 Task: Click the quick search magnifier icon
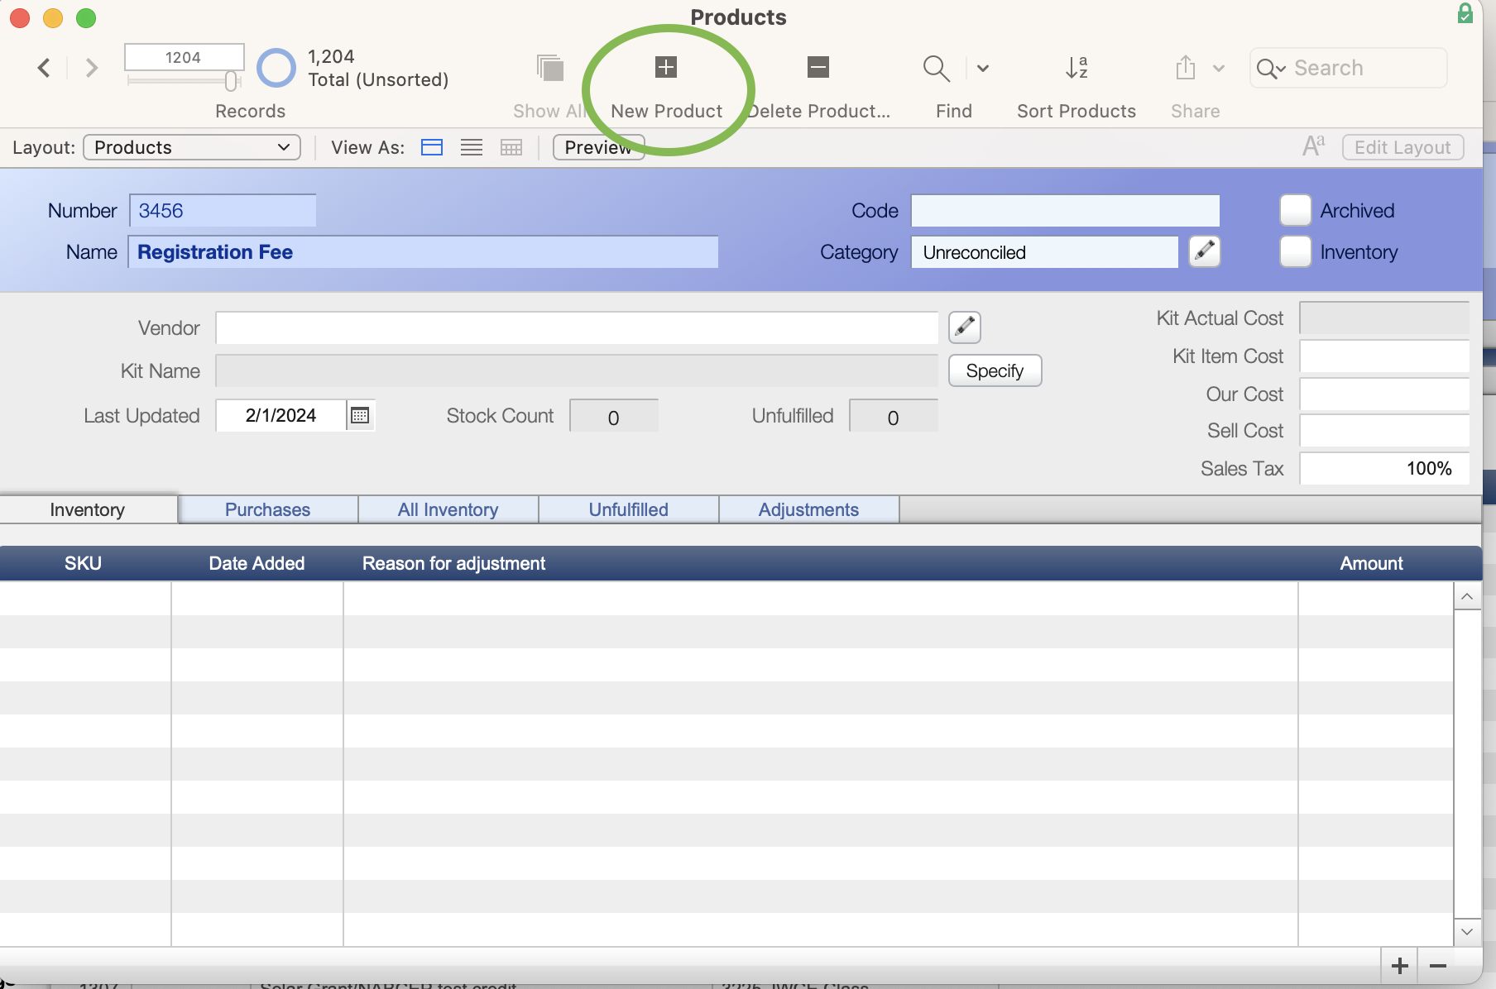point(1270,69)
